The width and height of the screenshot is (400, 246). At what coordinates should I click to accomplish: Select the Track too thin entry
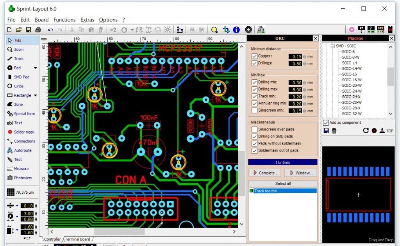(266, 191)
